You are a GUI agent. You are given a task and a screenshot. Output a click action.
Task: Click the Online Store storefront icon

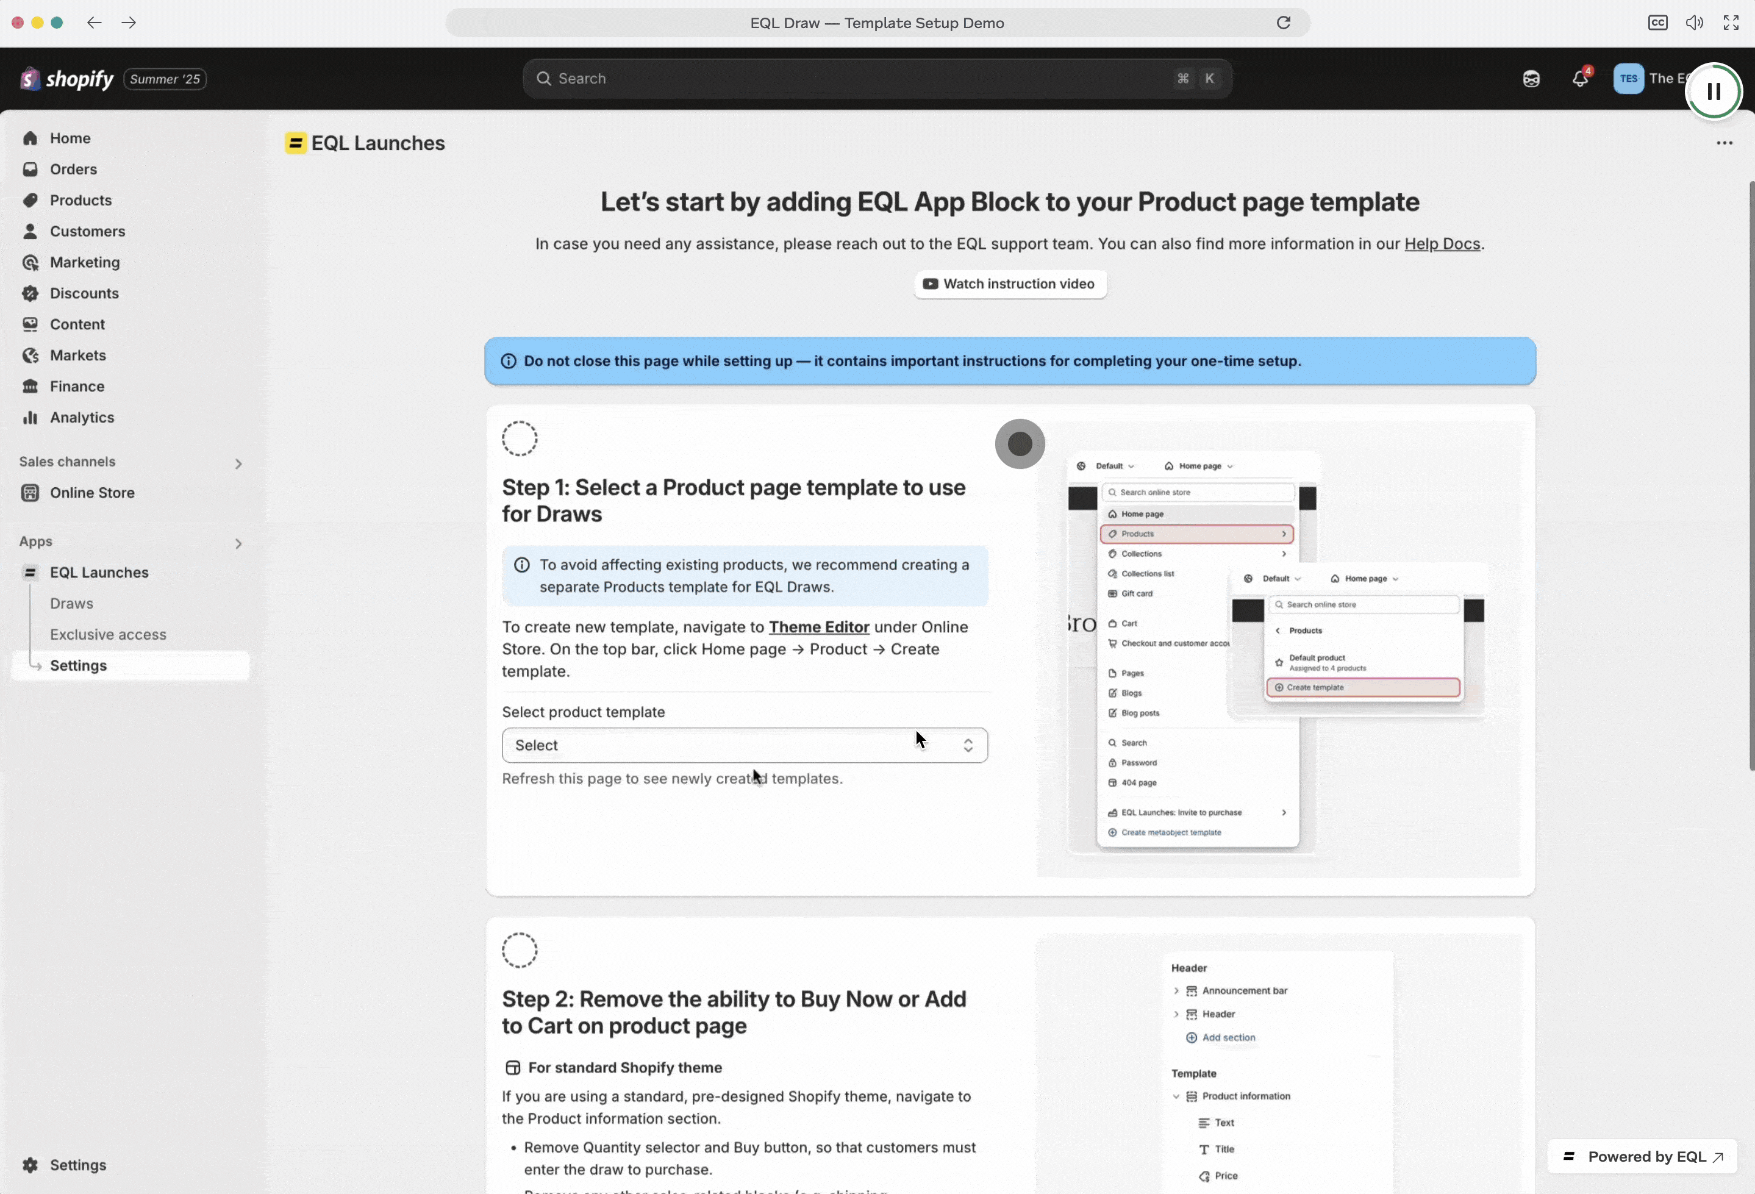pos(30,492)
